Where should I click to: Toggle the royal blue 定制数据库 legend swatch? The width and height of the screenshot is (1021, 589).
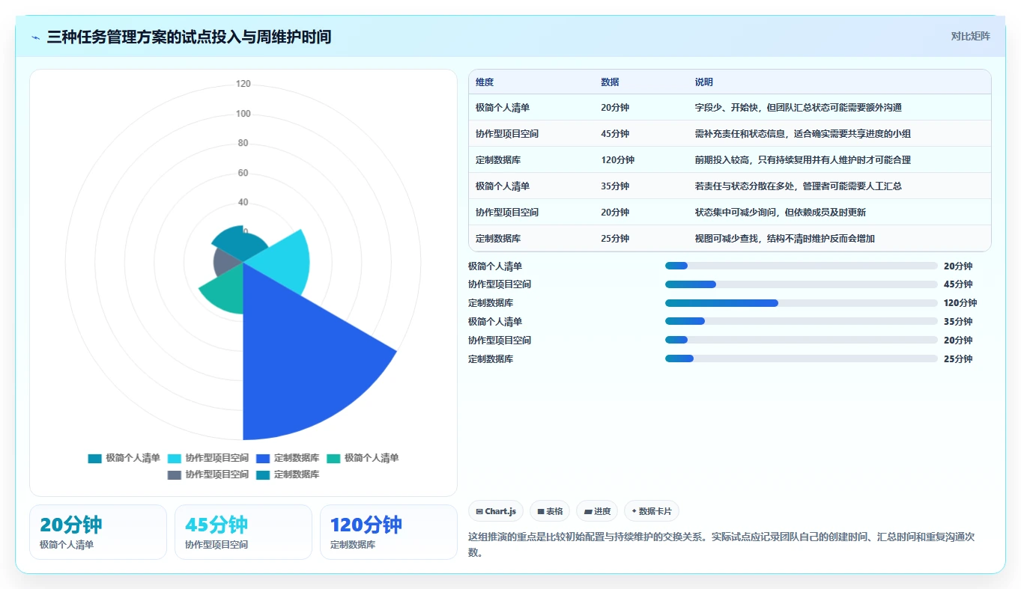pyautogui.click(x=262, y=458)
